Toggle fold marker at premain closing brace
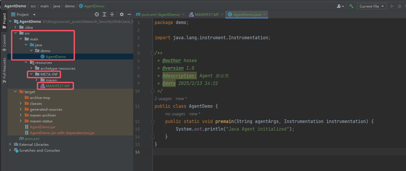406x171 pixels. 153,136
